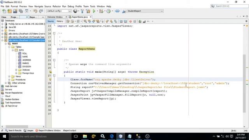This screenshot has height=140, width=249.
Task: Click the round blue icon after Profile
Action: coord(117,11)
